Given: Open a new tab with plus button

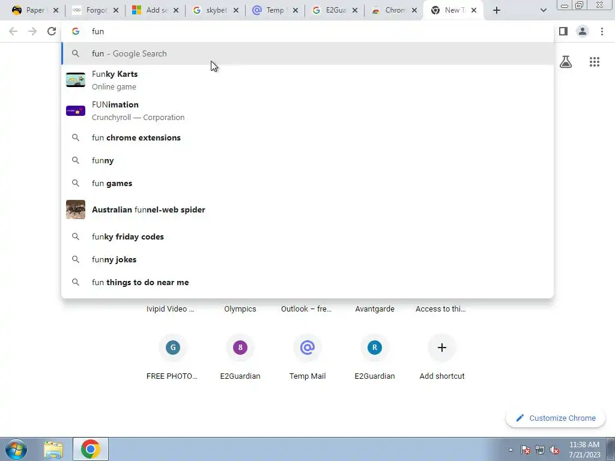Looking at the screenshot, I should click(x=497, y=11).
